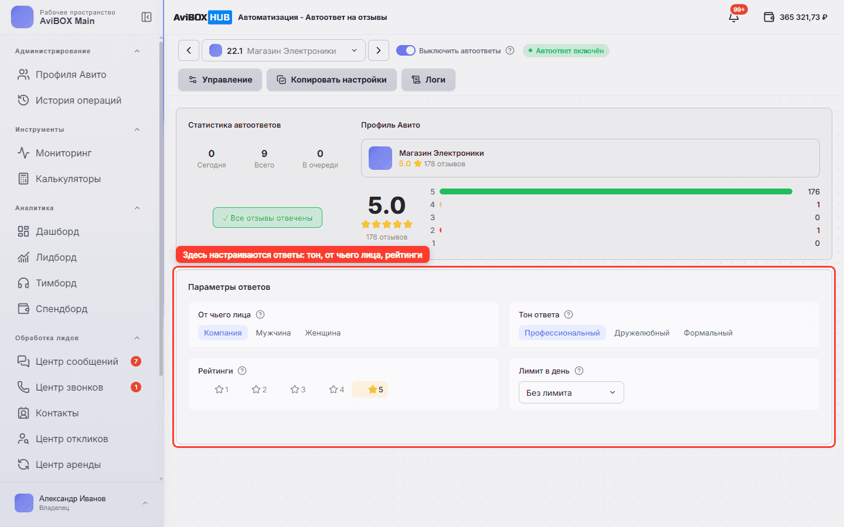Select Мужчина as reply persona
Screen dimensions: 844x527
click(273, 333)
